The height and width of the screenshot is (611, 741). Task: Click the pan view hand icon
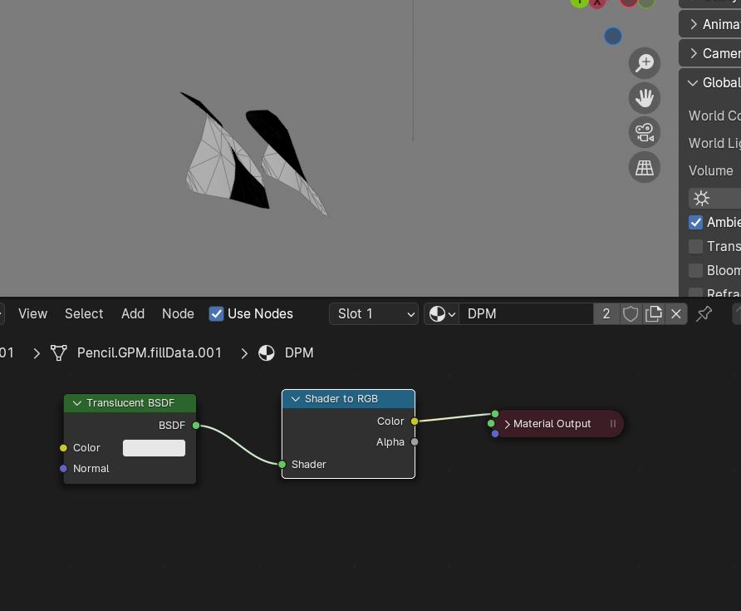pyautogui.click(x=644, y=98)
